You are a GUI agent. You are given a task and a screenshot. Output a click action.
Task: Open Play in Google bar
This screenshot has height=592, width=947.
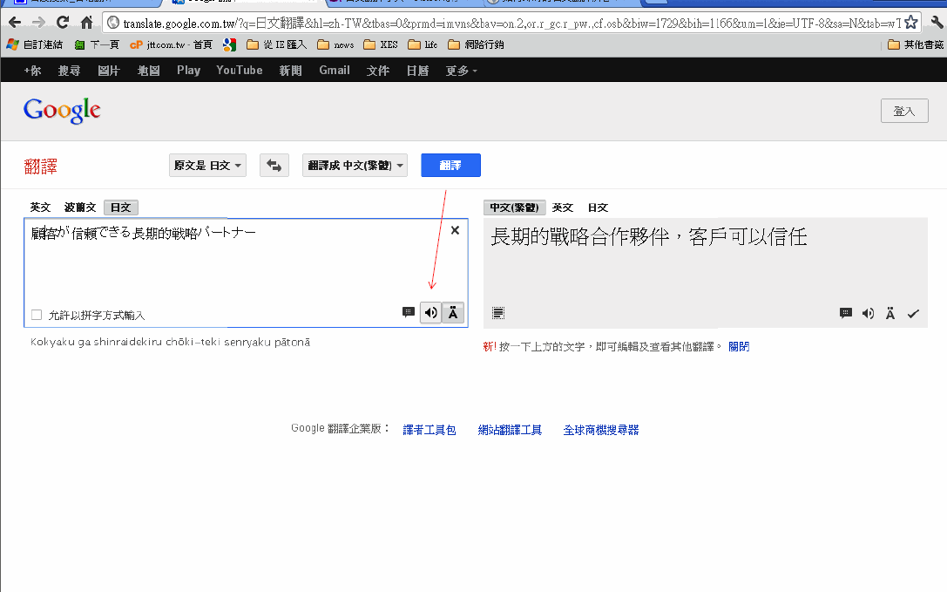pyautogui.click(x=188, y=71)
